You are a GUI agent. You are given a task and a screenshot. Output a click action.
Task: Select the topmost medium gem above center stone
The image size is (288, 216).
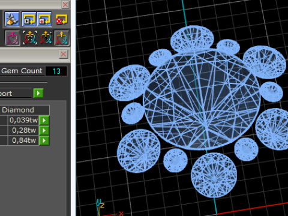[192, 39]
